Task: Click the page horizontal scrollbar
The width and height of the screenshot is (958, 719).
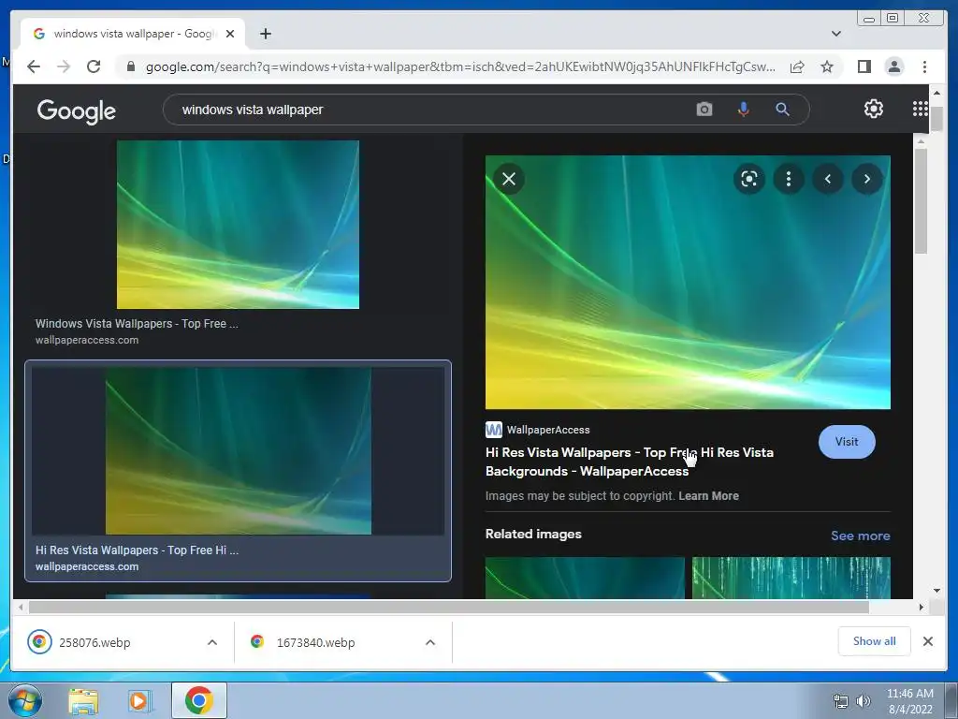Action: [x=449, y=607]
